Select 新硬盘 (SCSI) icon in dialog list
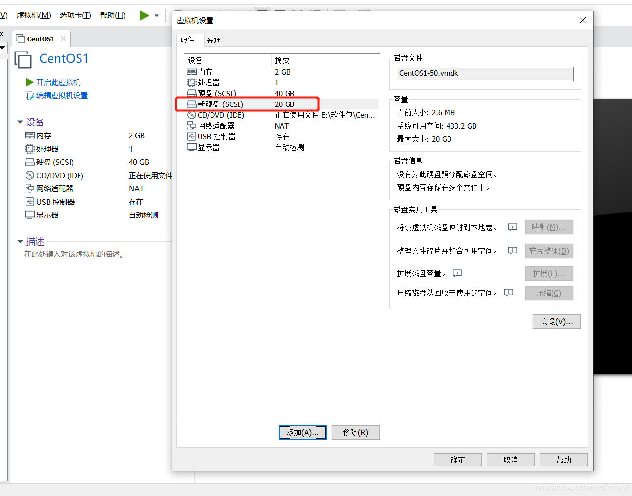This screenshot has height=496, width=632. (192, 104)
